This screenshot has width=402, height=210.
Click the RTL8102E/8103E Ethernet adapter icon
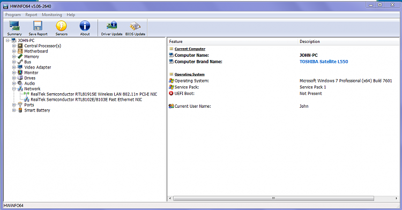click(27, 100)
